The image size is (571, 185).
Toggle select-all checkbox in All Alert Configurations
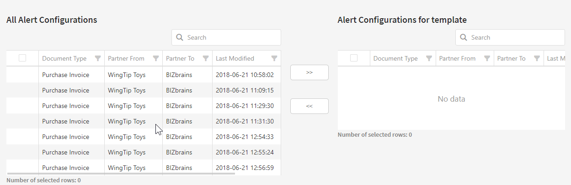point(22,58)
